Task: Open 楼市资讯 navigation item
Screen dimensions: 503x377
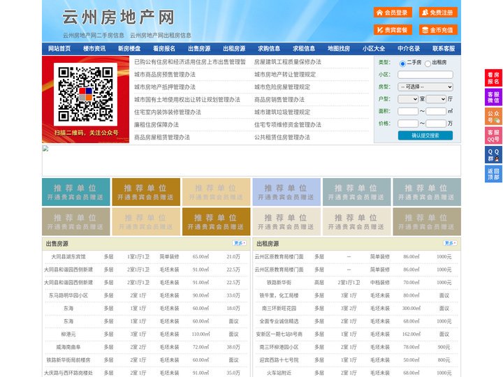Action: pos(94,49)
